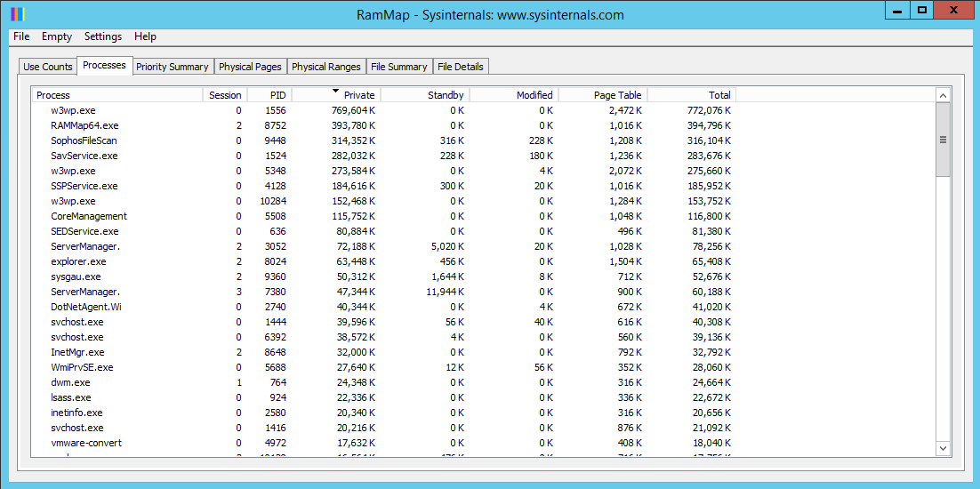Screen dimensions: 980x489
Task: Click the 769,604 K private value
Action: tap(353, 110)
